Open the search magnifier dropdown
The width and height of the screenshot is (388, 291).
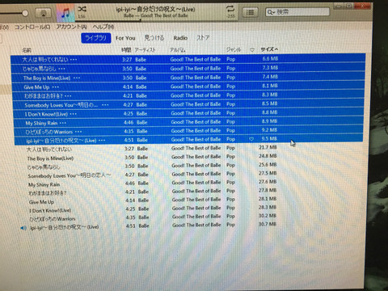pyautogui.click(x=271, y=12)
